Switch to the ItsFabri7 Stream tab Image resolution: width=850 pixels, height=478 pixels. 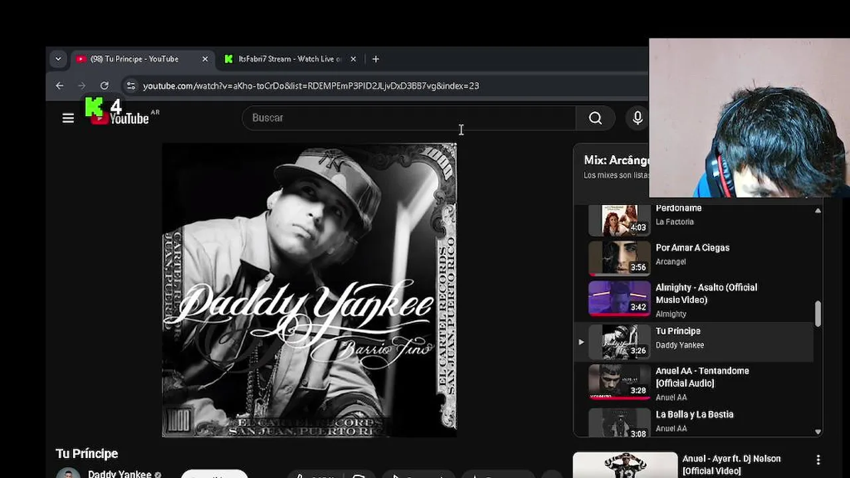289,59
